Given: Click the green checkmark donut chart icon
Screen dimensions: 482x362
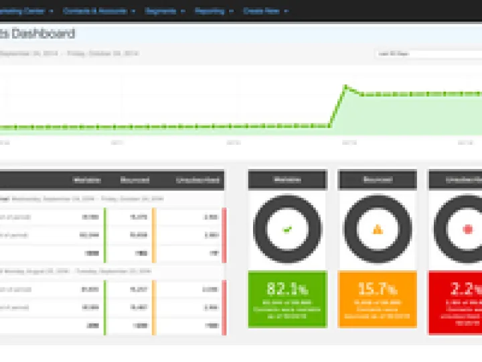Looking at the screenshot, I should pyautogui.click(x=287, y=229).
